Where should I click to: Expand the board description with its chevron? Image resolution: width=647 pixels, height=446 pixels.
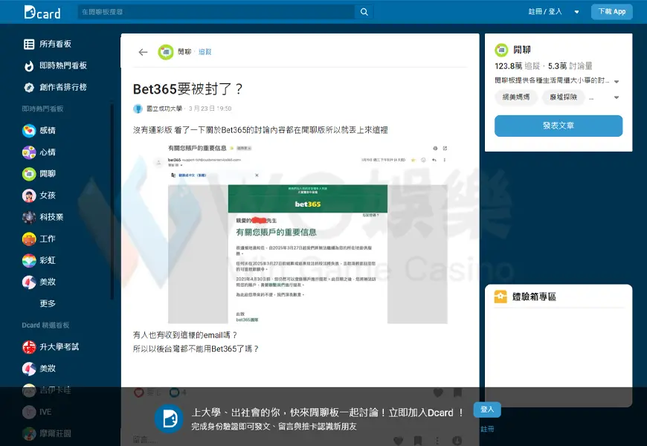point(616,80)
